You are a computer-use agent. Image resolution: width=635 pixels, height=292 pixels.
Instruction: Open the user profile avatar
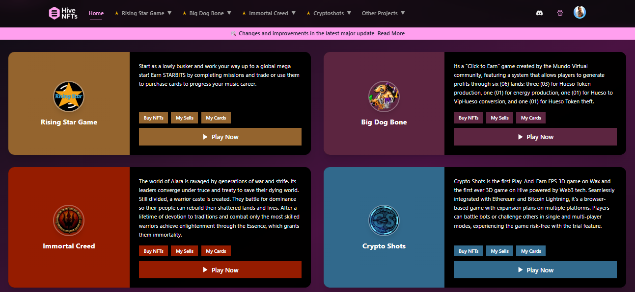(580, 13)
